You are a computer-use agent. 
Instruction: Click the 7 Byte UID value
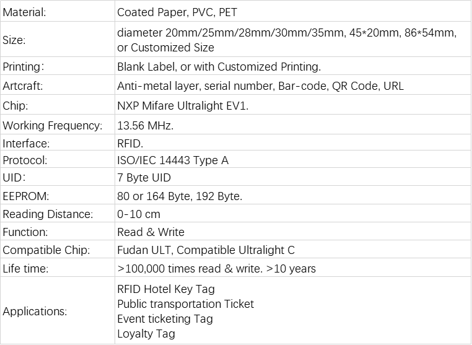point(144,178)
